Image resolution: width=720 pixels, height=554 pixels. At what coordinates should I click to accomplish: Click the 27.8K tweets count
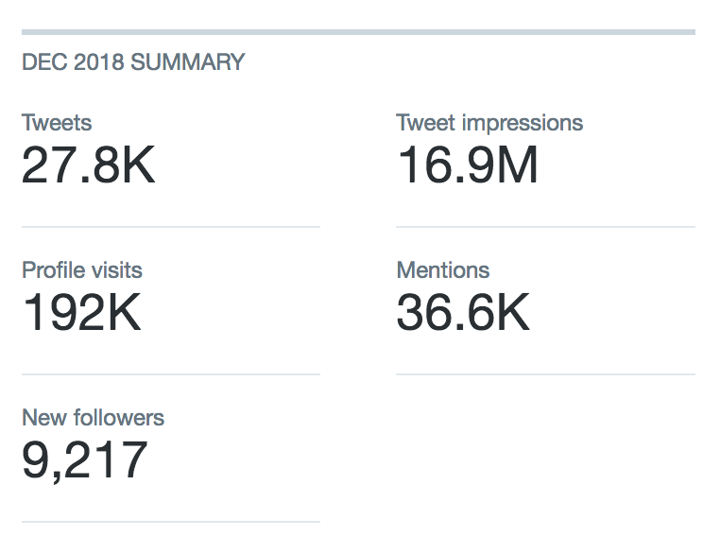[88, 164]
